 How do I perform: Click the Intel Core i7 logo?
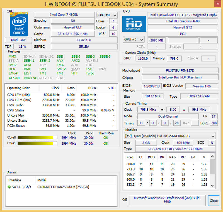click(19, 24)
